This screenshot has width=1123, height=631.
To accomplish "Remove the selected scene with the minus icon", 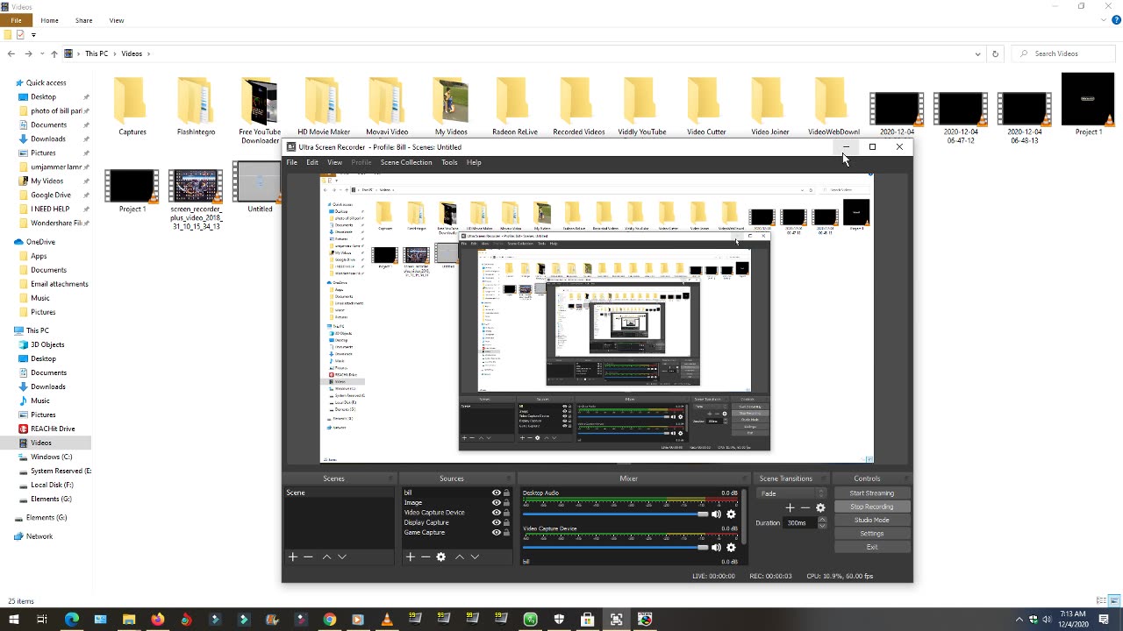I will (308, 557).
